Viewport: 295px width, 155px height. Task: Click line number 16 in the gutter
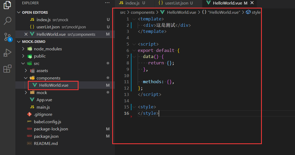(127, 113)
